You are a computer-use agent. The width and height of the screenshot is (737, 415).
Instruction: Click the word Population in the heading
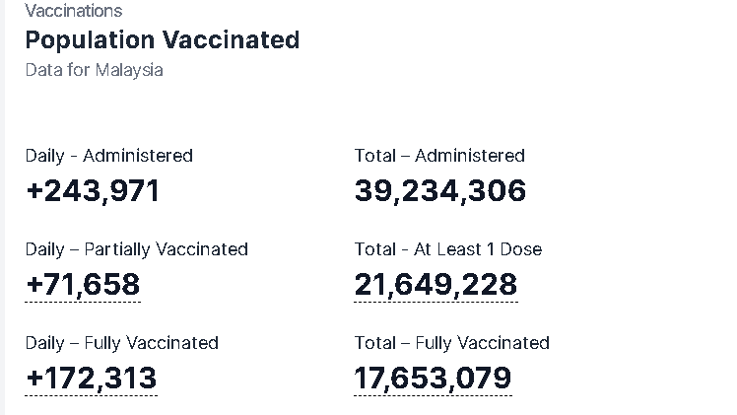point(90,40)
